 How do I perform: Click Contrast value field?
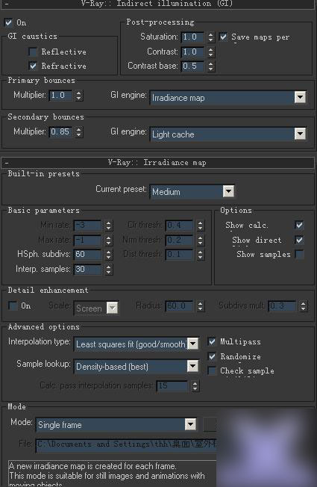coord(192,52)
